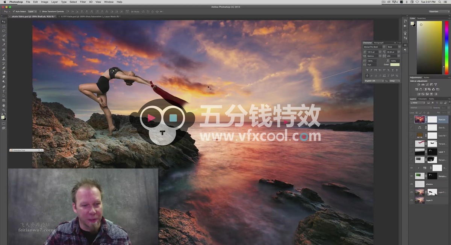Switch to the Channels tab
This screenshot has width=451, height=245.
coord(422,99)
